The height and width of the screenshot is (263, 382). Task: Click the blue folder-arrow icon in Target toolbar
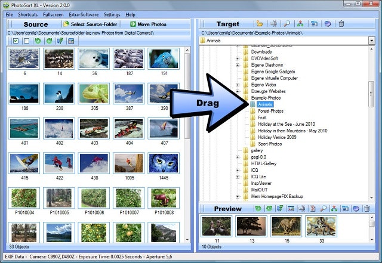pos(314,24)
